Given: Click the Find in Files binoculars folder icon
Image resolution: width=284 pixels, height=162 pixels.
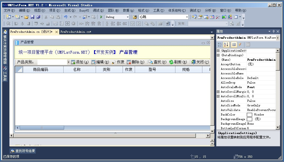Looking at the screenshot, I should (x=135, y=17).
